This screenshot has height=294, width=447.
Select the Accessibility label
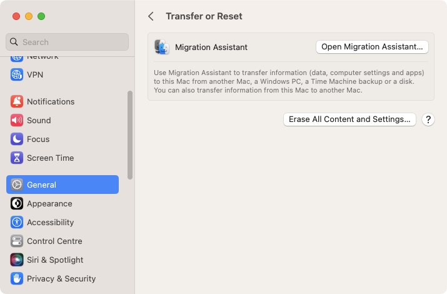click(x=51, y=223)
